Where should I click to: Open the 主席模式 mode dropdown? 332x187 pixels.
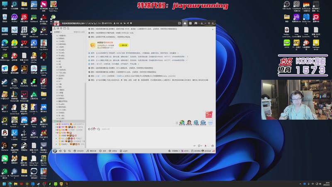58,32
